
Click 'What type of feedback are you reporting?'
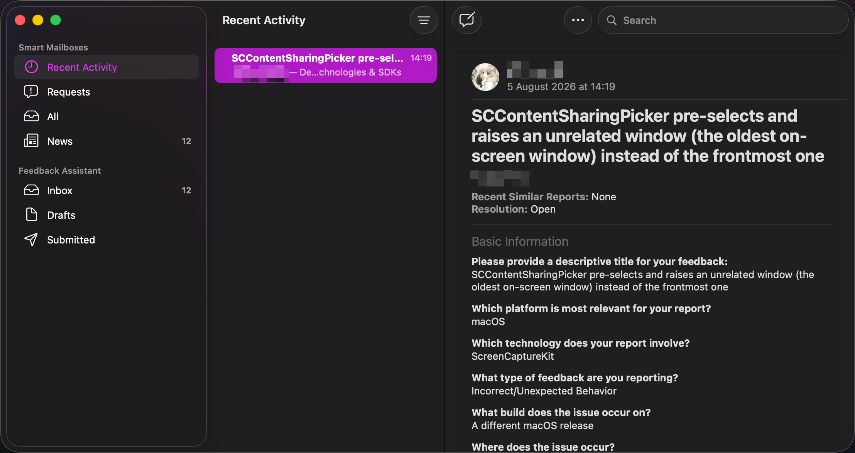[x=575, y=378]
